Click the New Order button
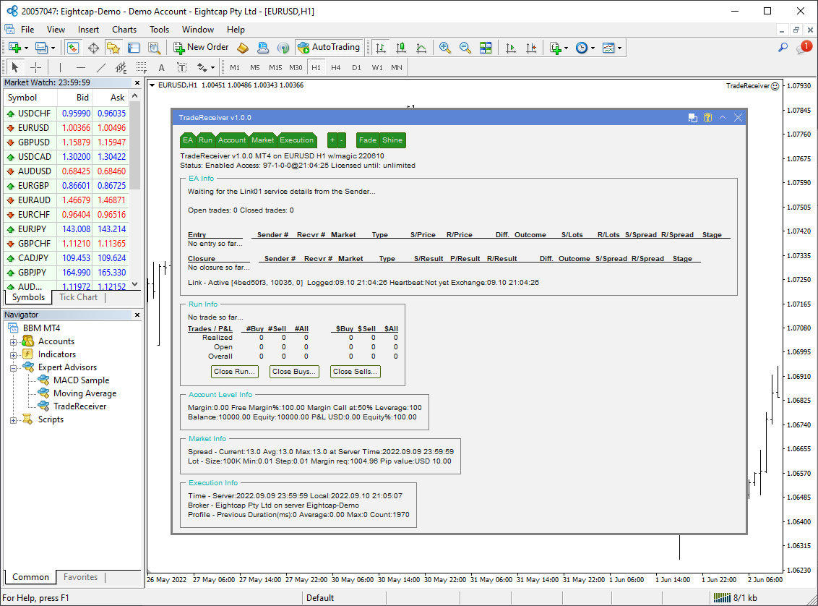The image size is (818, 606). click(201, 48)
